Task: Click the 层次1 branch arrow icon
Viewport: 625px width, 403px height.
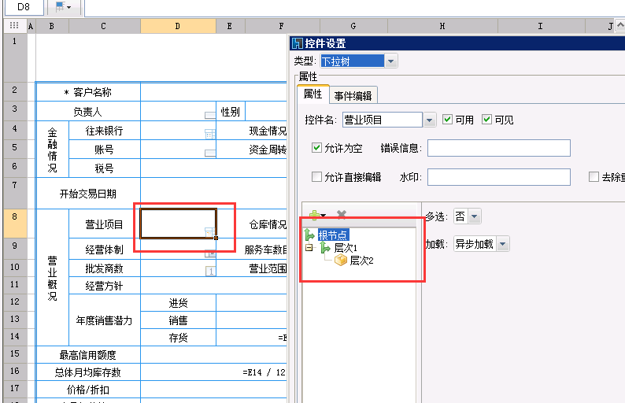Action: coord(325,247)
